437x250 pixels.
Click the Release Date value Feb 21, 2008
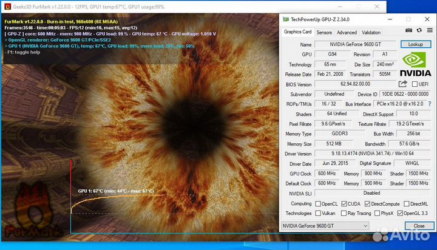pyautogui.click(x=330, y=74)
